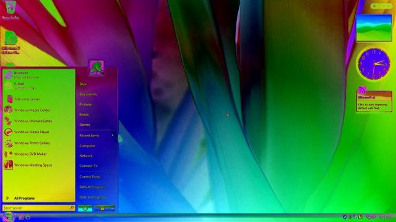Click the Start orb button
Image resolution: width=396 pixels, height=222 pixels.
(8, 216)
